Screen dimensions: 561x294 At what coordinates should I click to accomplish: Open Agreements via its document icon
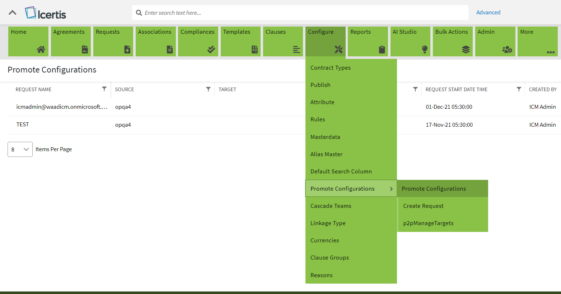point(85,50)
